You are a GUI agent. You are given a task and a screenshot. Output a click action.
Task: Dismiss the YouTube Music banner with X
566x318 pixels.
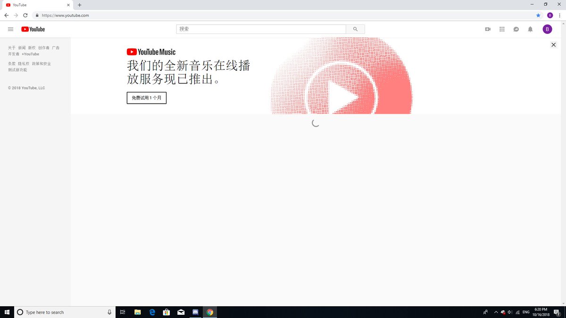[x=554, y=45]
